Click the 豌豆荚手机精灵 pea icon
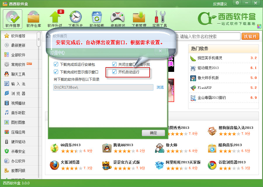The width and height of the screenshot is (263, 187). [193, 58]
